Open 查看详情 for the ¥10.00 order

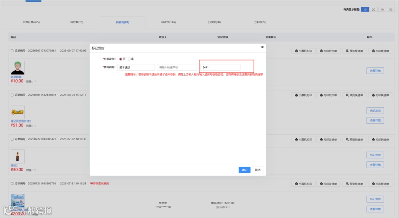(x=375, y=70)
